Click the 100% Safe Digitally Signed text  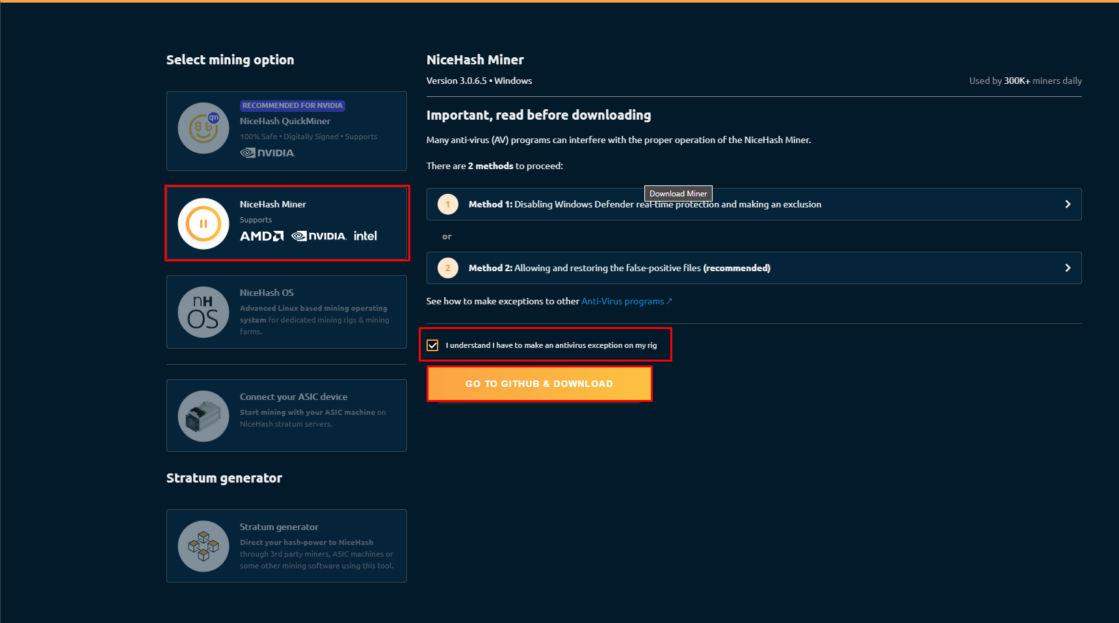coord(308,137)
